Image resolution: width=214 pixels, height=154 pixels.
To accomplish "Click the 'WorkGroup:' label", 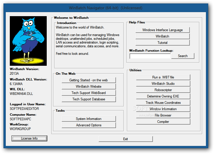I will (x=19, y=125).
